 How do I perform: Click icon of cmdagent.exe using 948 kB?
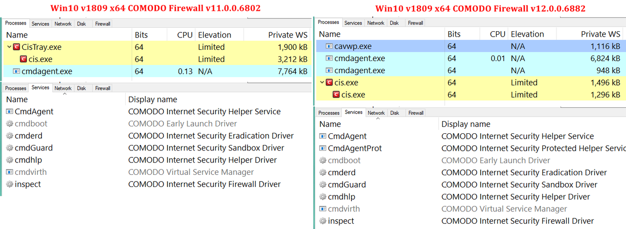pyautogui.click(x=329, y=70)
